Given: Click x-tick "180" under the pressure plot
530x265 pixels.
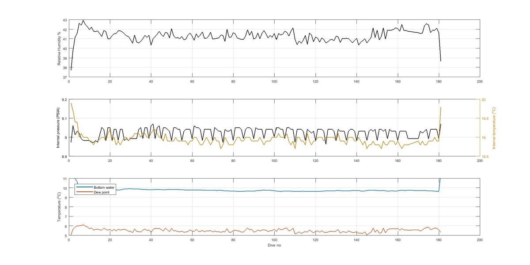Looking at the screenshot, I should (439, 161).
